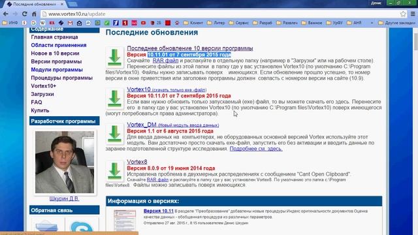Click the Google bookmark icon
The width and height of the screenshot is (418, 235).
(x=33, y=23)
